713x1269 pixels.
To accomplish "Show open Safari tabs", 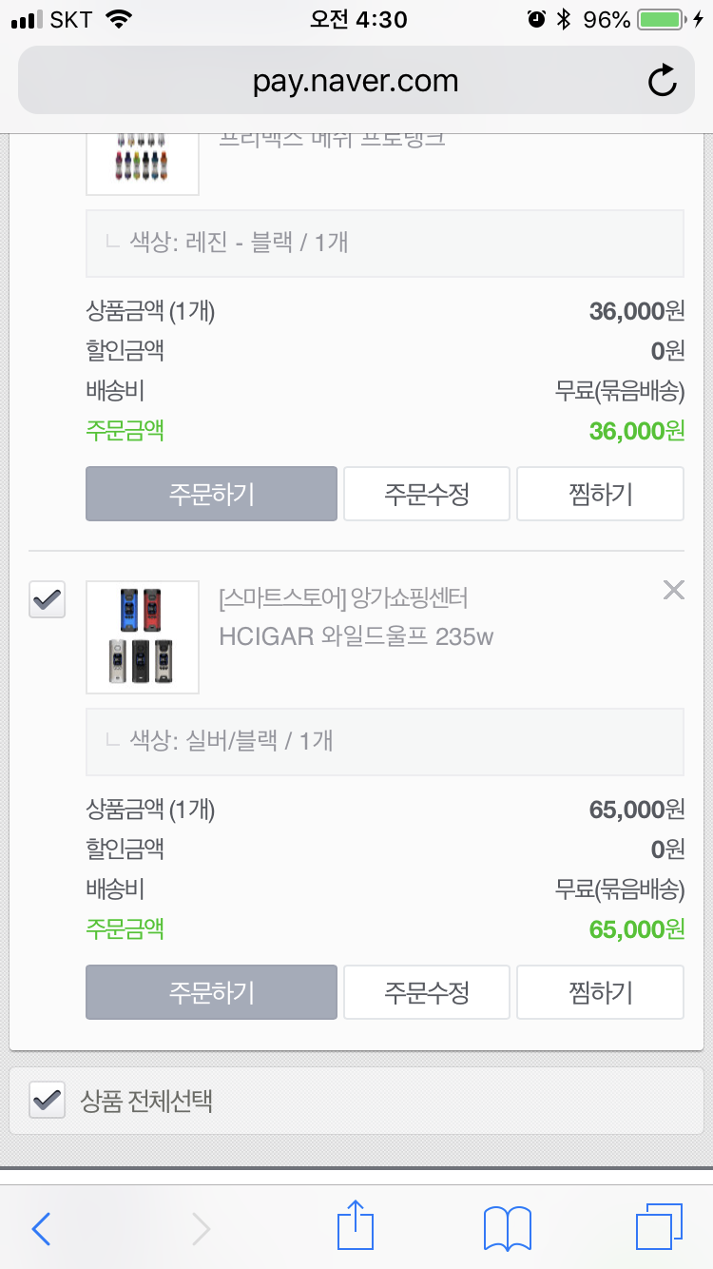I will [x=658, y=1227].
